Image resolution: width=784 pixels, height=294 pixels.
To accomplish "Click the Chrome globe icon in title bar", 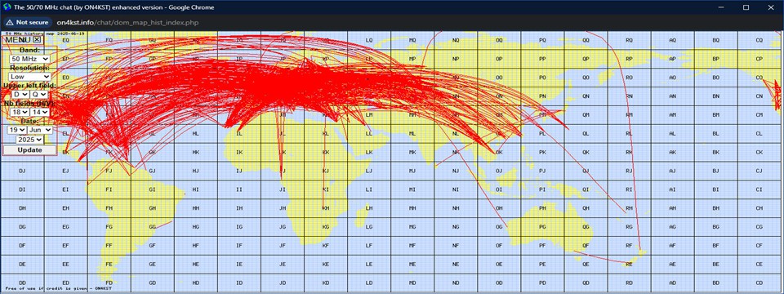I will [7, 7].
